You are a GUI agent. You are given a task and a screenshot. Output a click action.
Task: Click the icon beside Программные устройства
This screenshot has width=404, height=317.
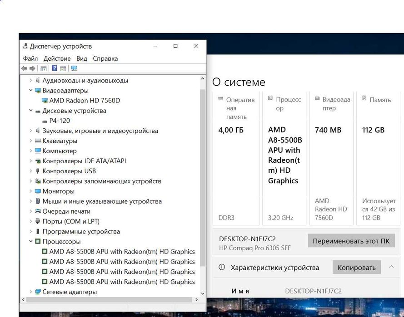click(38, 231)
